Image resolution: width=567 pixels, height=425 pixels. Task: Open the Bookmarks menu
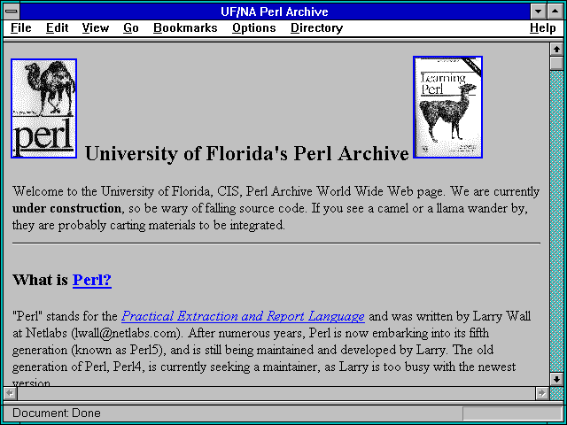click(x=185, y=27)
